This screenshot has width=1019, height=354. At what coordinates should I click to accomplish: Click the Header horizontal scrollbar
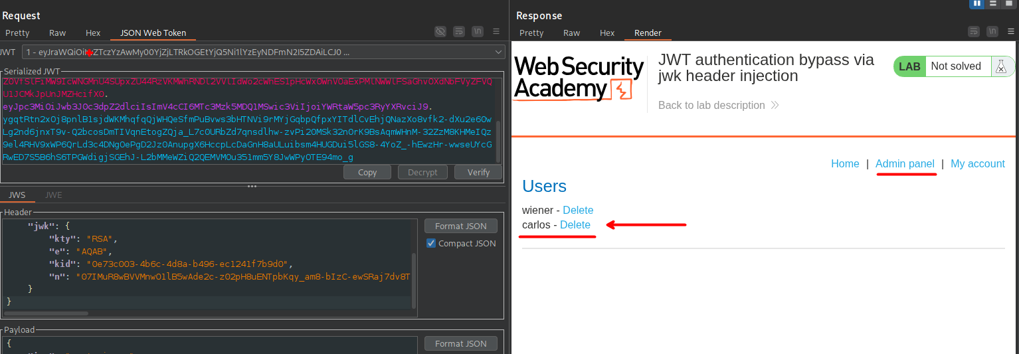click(x=46, y=313)
